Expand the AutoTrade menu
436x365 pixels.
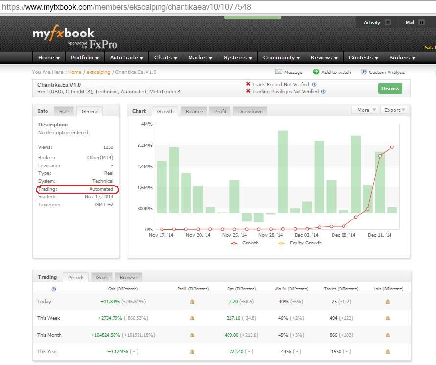tap(127, 58)
